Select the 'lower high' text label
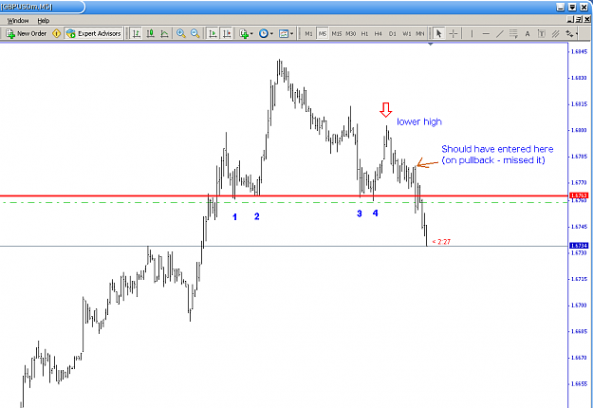Screen dimensions: 593x408 (419, 121)
